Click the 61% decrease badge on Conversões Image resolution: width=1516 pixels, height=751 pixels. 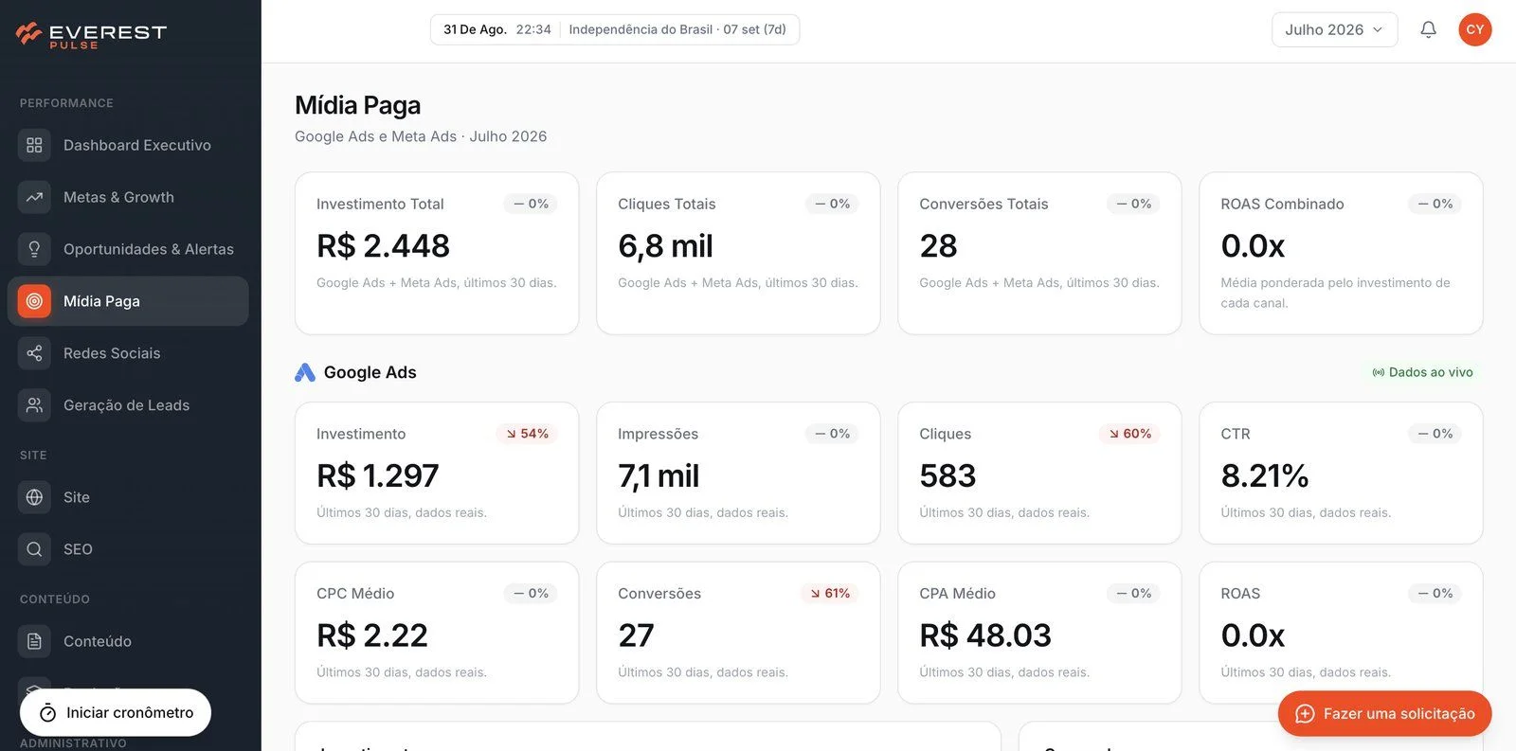coord(830,594)
